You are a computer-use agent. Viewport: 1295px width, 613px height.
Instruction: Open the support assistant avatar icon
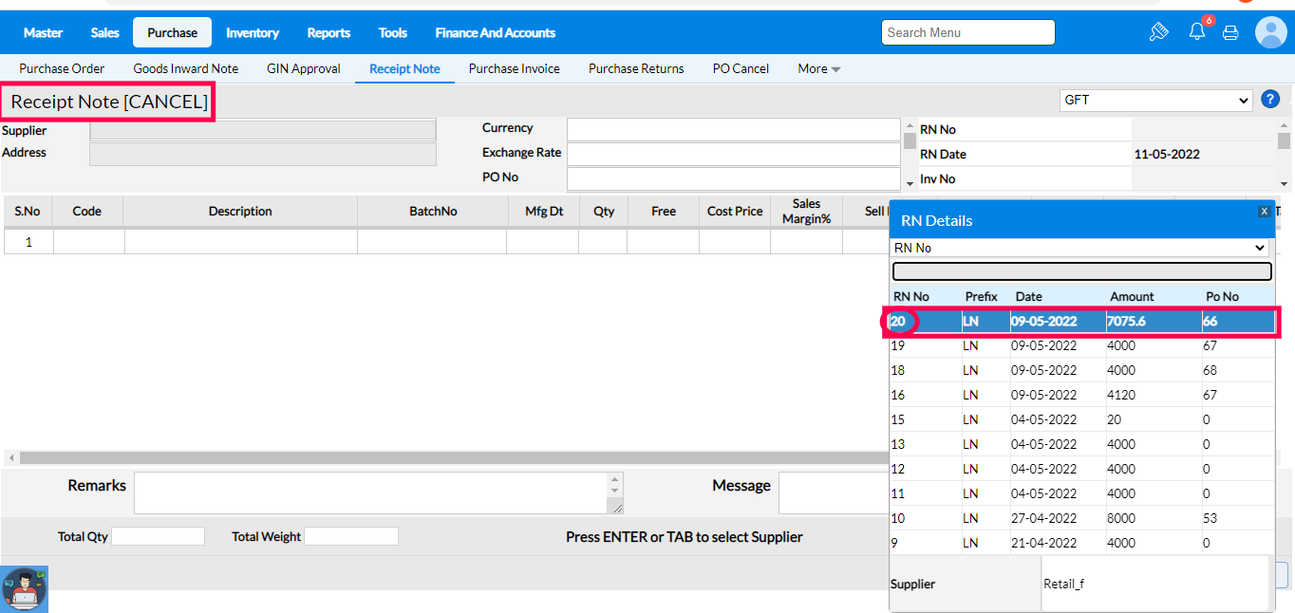24,588
